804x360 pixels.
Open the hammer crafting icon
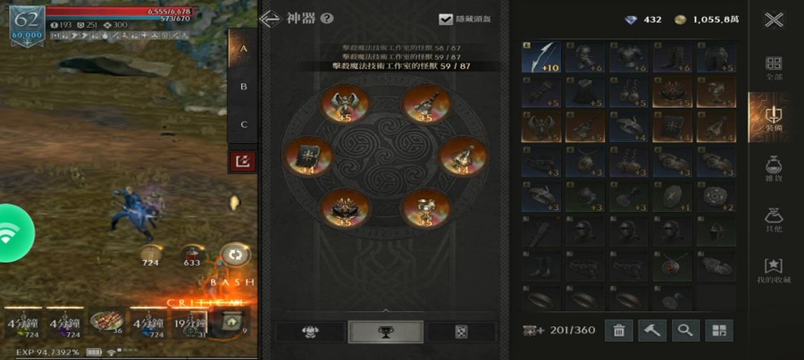click(652, 331)
